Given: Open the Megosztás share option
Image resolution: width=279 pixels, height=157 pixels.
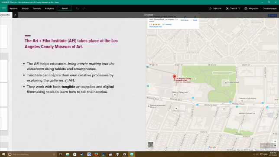Looking at the screenshot, I should click(x=251, y=8).
